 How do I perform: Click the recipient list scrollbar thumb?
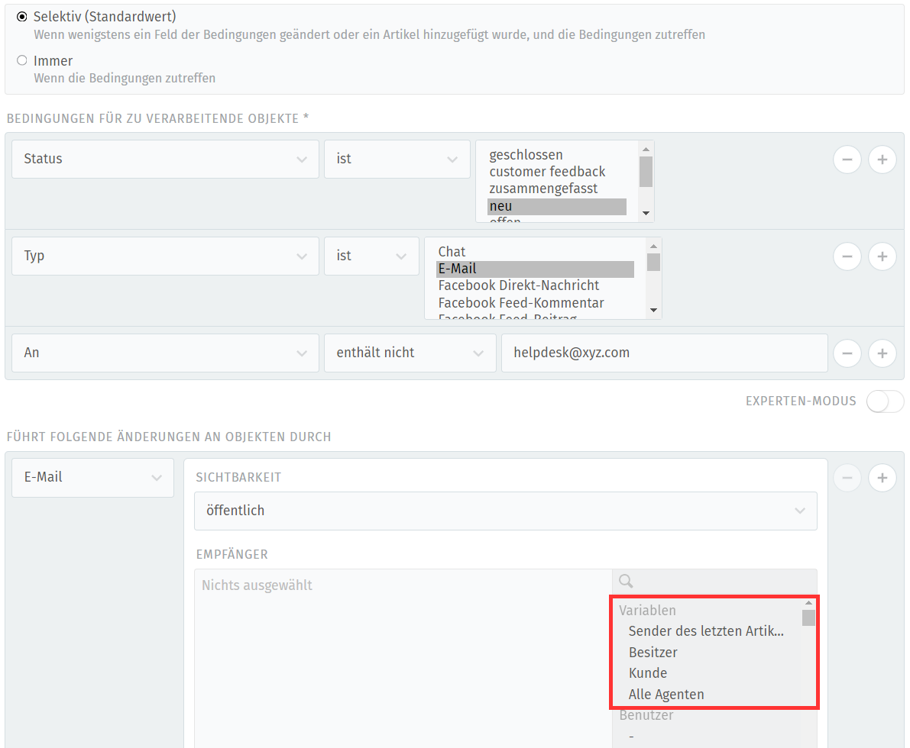(808, 618)
